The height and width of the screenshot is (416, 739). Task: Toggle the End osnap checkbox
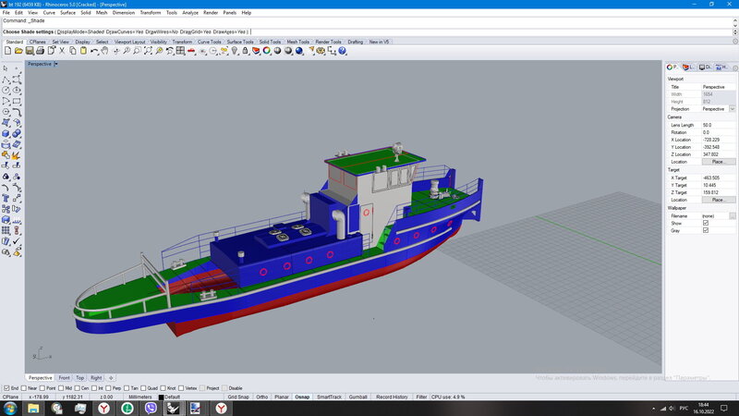pos(6,388)
